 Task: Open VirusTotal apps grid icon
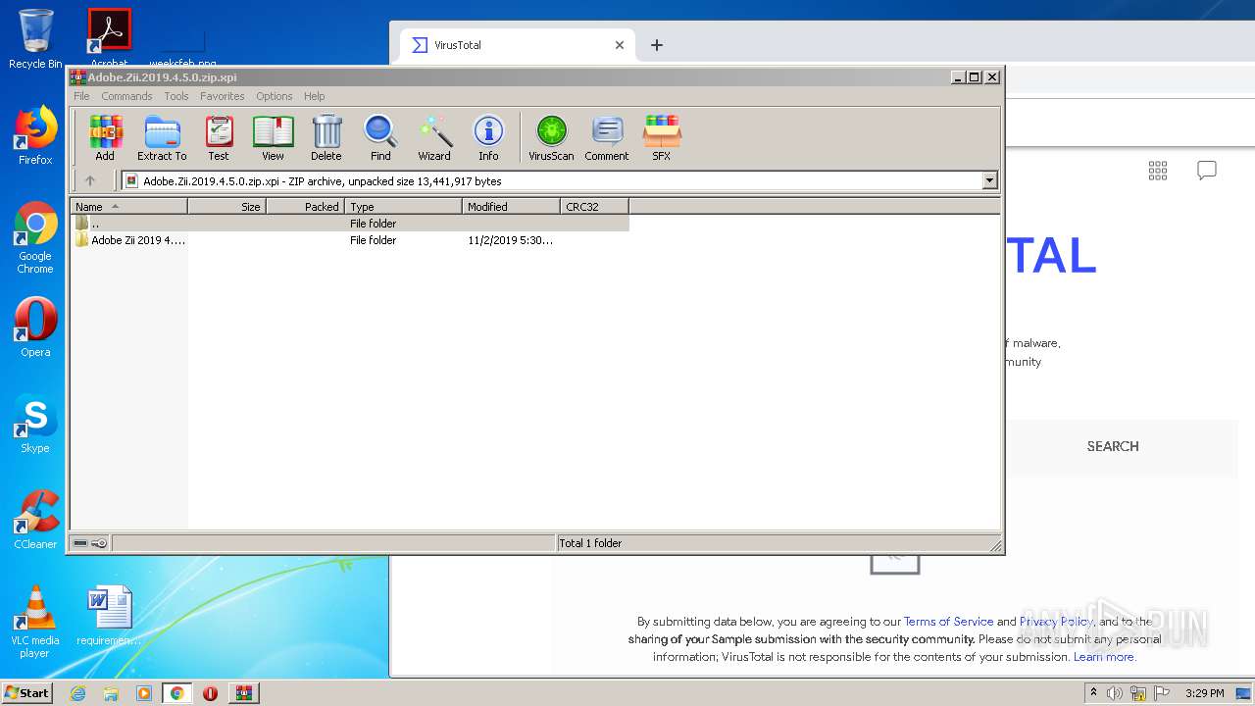point(1158,171)
